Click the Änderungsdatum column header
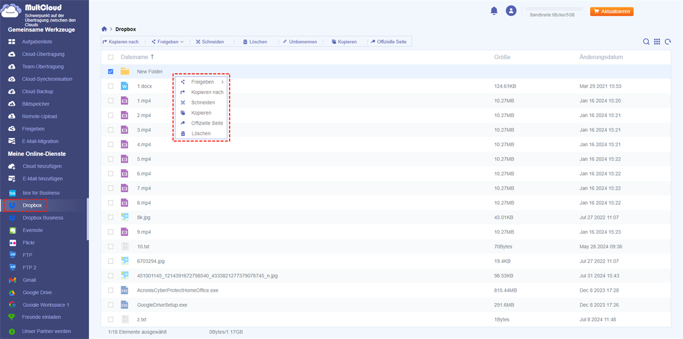Viewport: 683px width, 339px height. click(x=601, y=57)
